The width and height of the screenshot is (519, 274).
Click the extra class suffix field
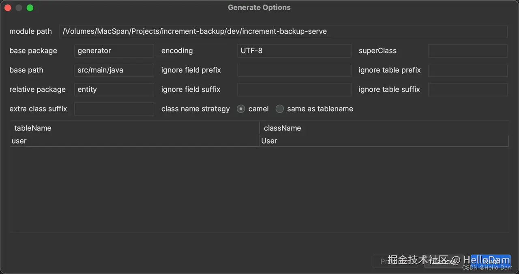coord(114,109)
